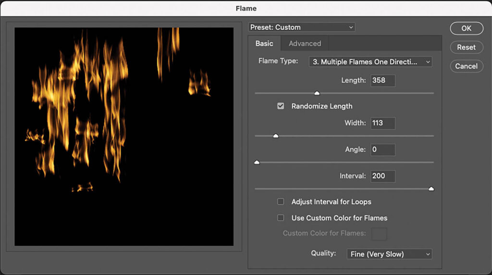Click the Width value field

[383, 123]
